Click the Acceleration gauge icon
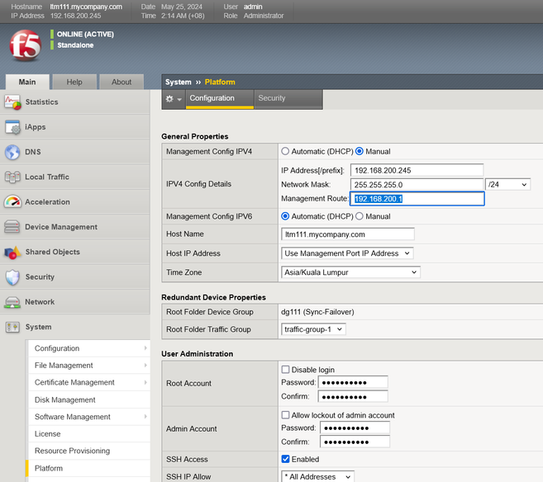Viewport: 543px width, 482px height. (12, 202)
